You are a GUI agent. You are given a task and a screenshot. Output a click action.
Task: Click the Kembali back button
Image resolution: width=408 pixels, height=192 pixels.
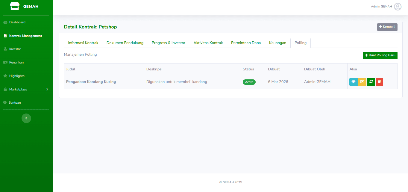(x=387, y=27)
